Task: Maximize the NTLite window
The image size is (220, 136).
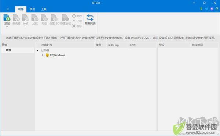Action: [x=205, y=3]
